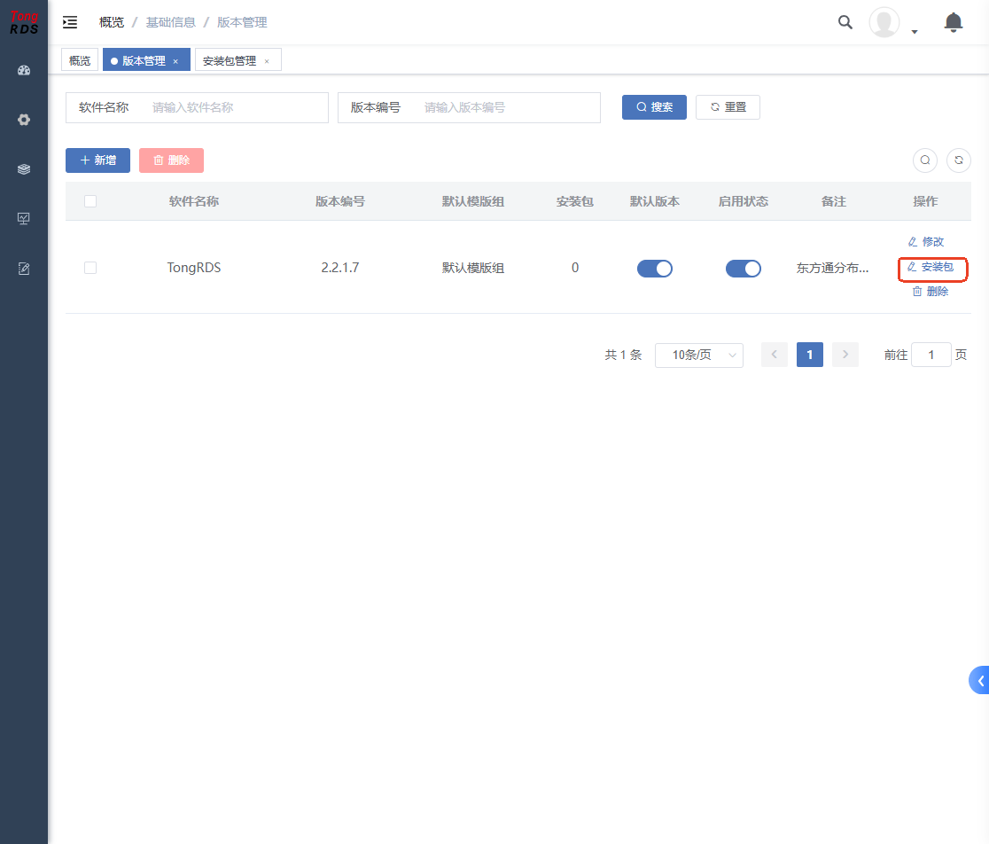Check the select-all header checkbox
This screenshot has width=989, height=844.
pyautogui.click(x=90, y=201)
